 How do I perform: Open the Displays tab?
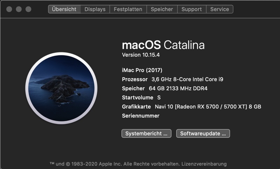coord(95,9)
